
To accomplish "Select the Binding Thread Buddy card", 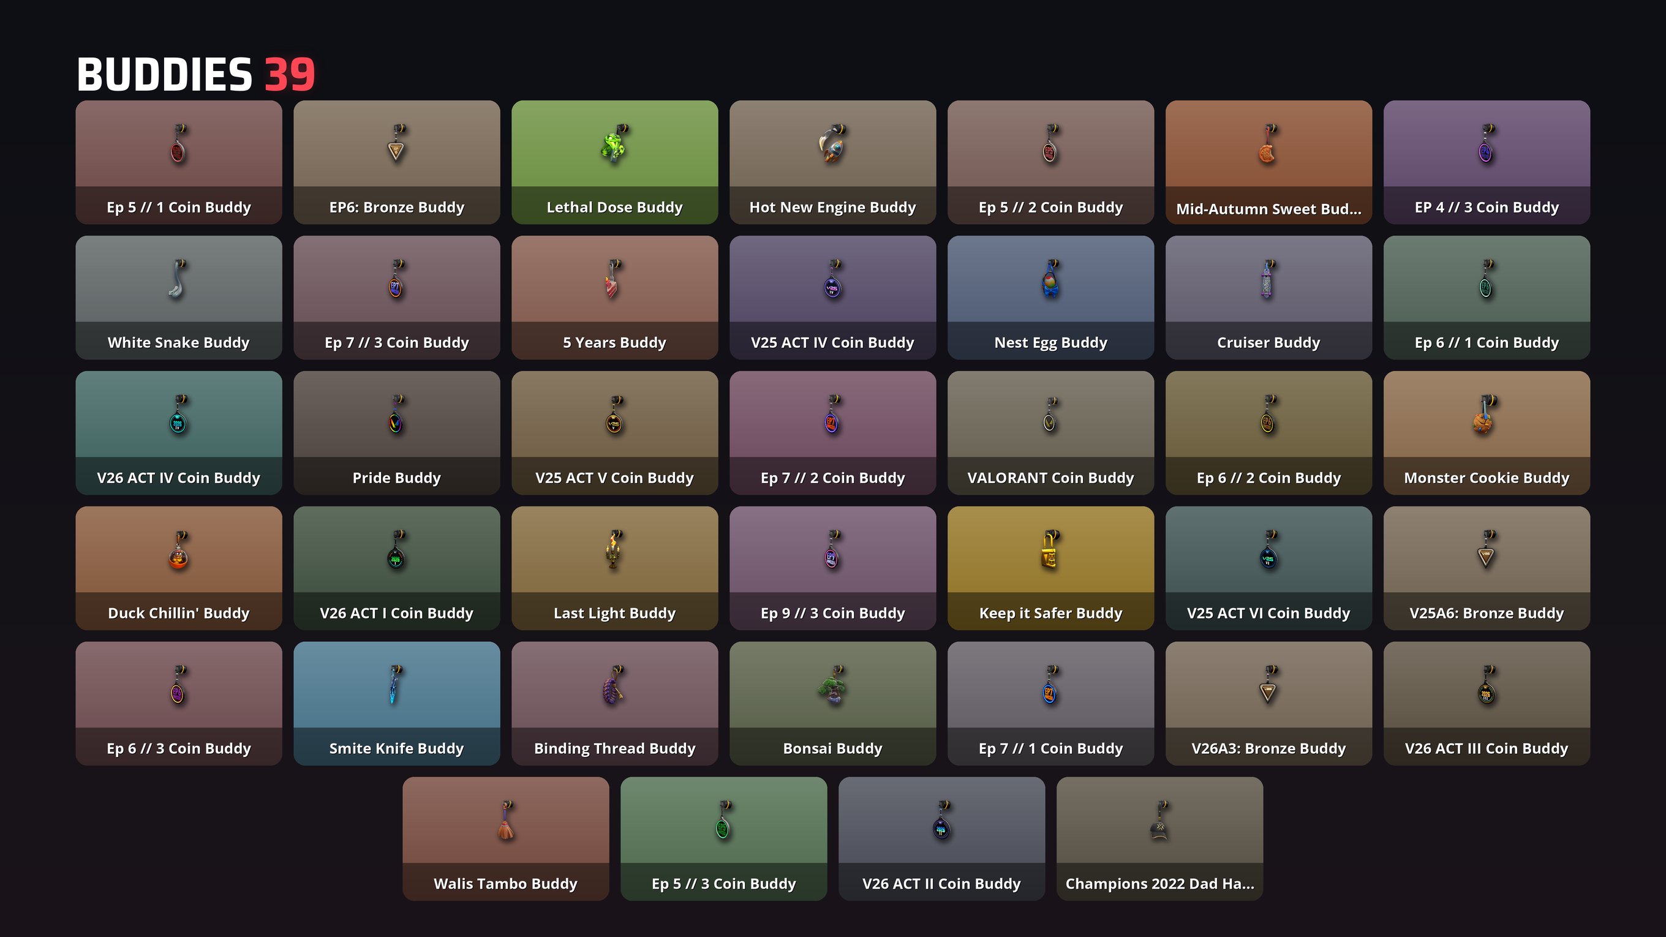I will [614, 704].
